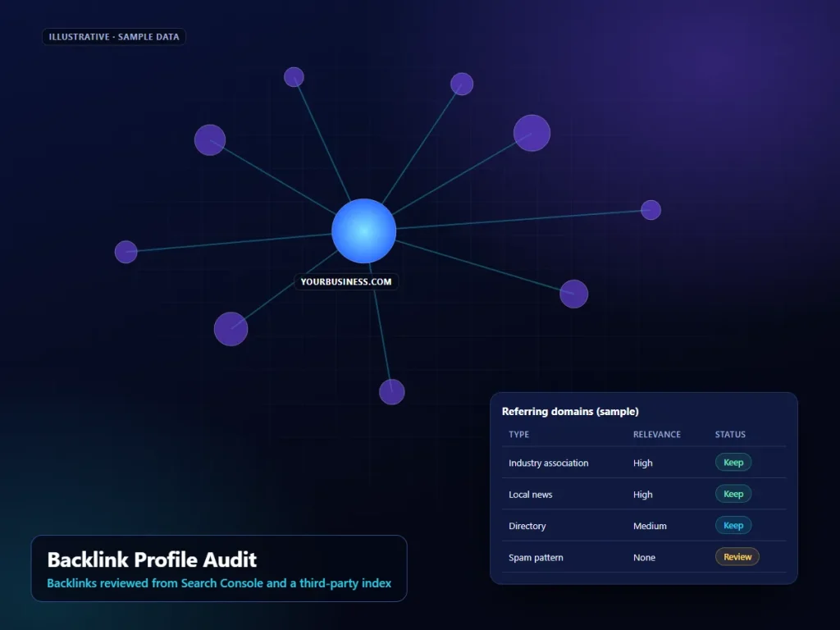This screenshot has width=840, height=630.
Task: Click the Keep status for Industry association
Action: [x=733, y=463]
